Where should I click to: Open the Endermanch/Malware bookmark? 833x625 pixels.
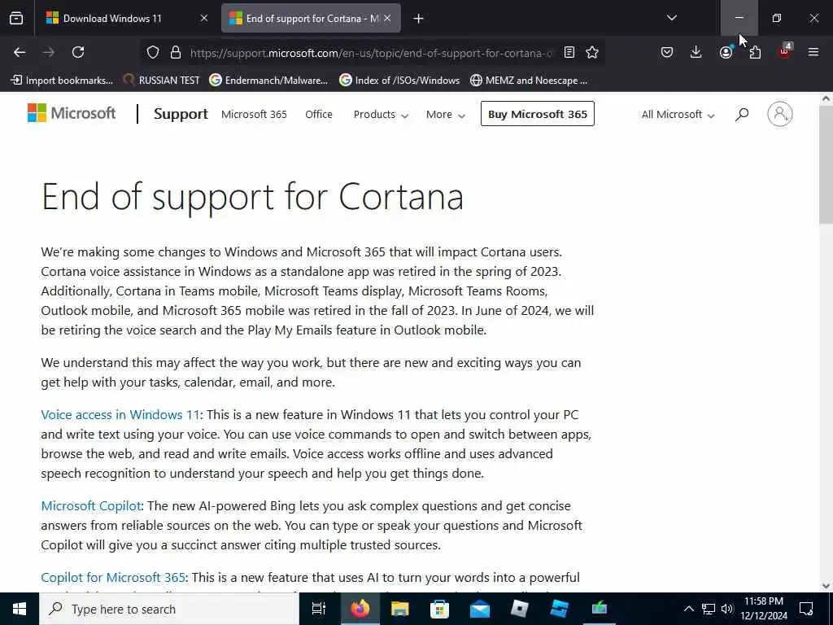[268, 81]
